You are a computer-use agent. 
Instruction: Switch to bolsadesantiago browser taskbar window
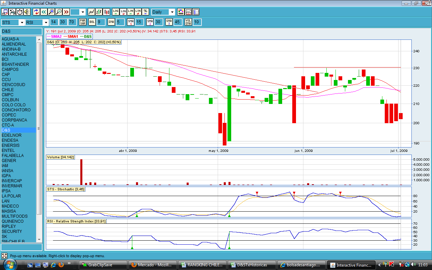[x=301, y=265]
